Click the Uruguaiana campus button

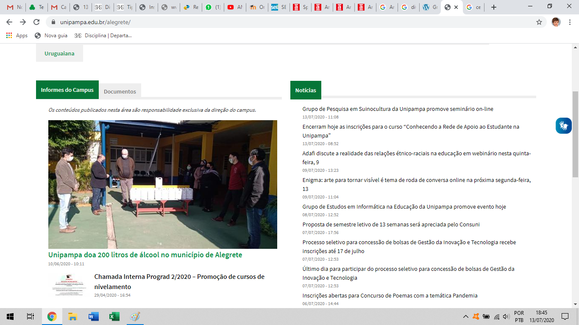pos(59,54)
